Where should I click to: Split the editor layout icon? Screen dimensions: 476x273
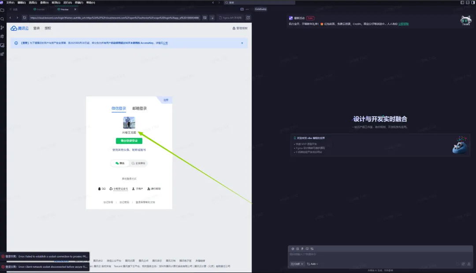[x=242, y=9]
